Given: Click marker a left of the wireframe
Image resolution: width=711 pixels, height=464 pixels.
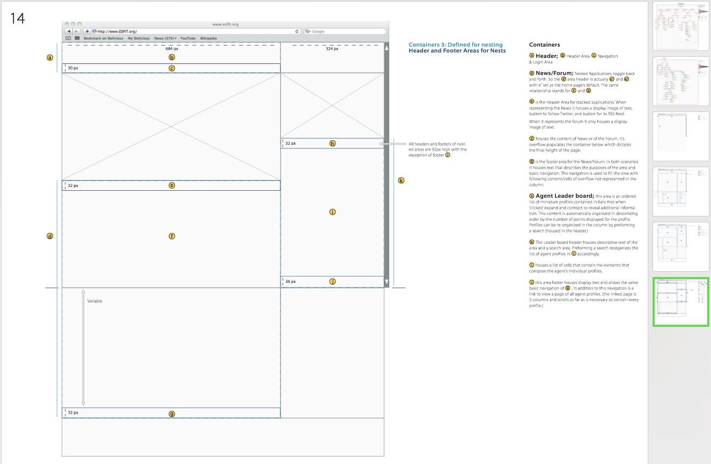Looking at the screenshot, I should click(50, 57).
